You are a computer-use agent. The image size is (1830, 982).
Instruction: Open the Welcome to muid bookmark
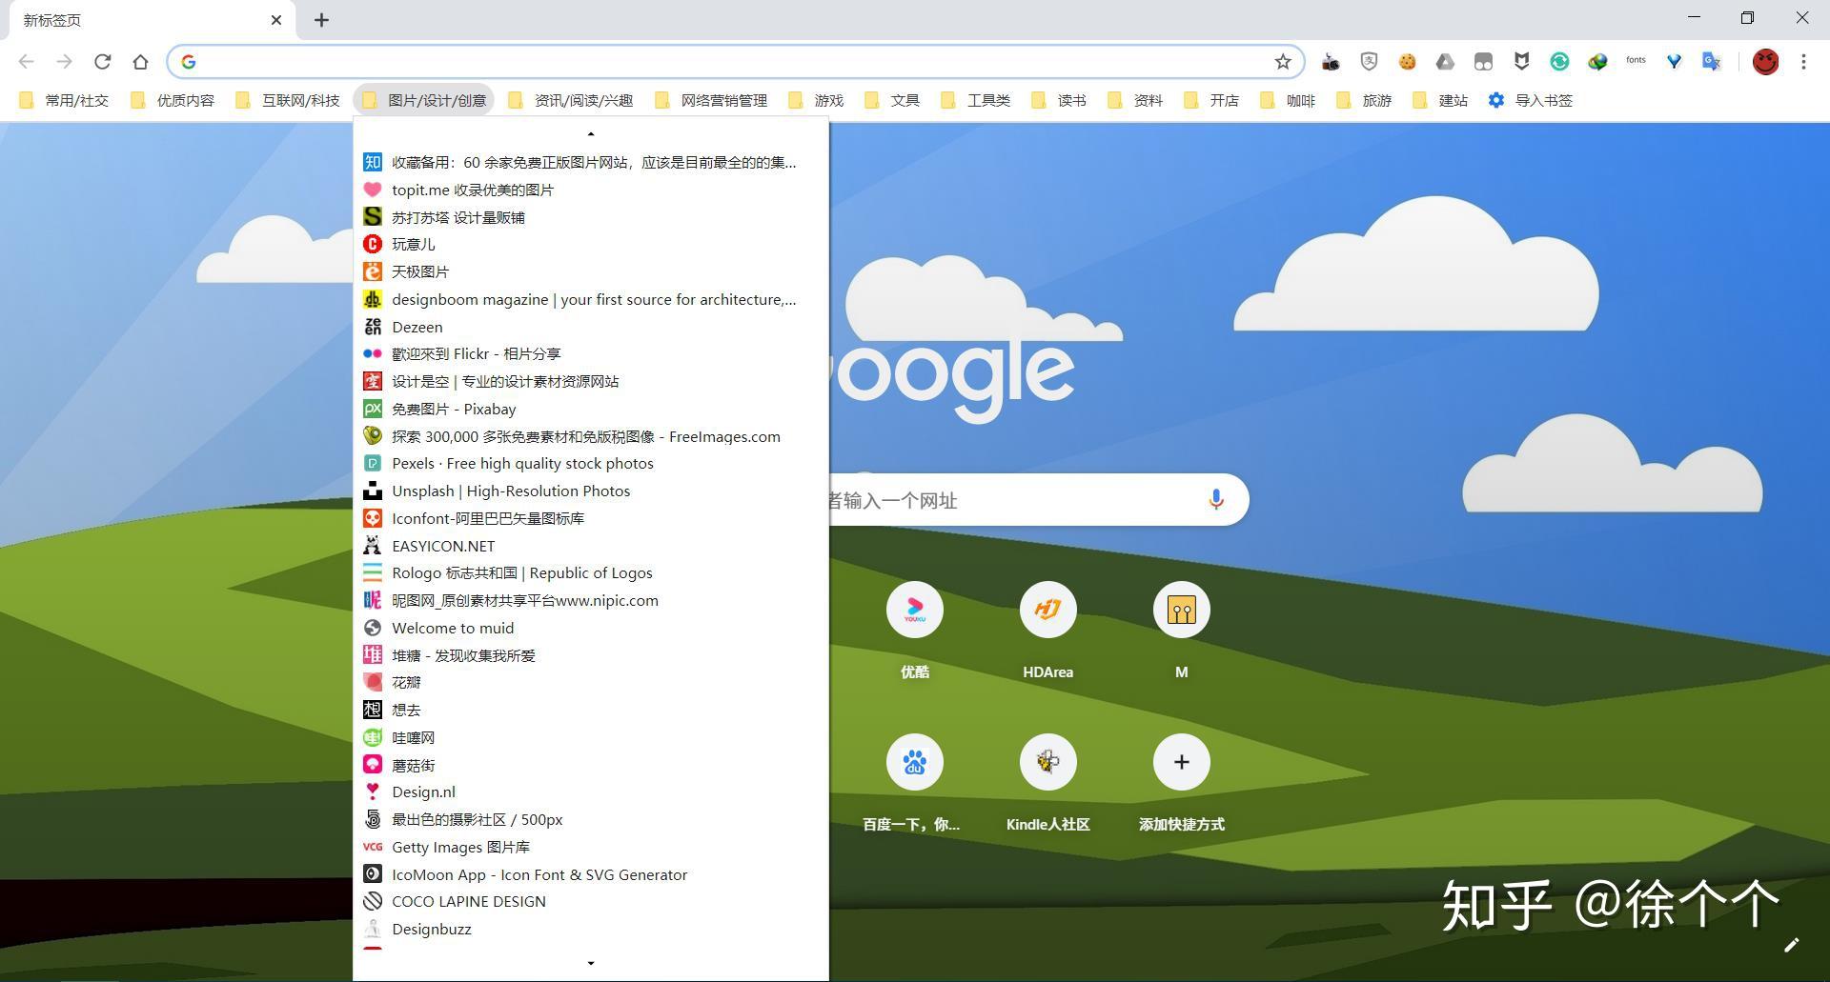point(591,628)
